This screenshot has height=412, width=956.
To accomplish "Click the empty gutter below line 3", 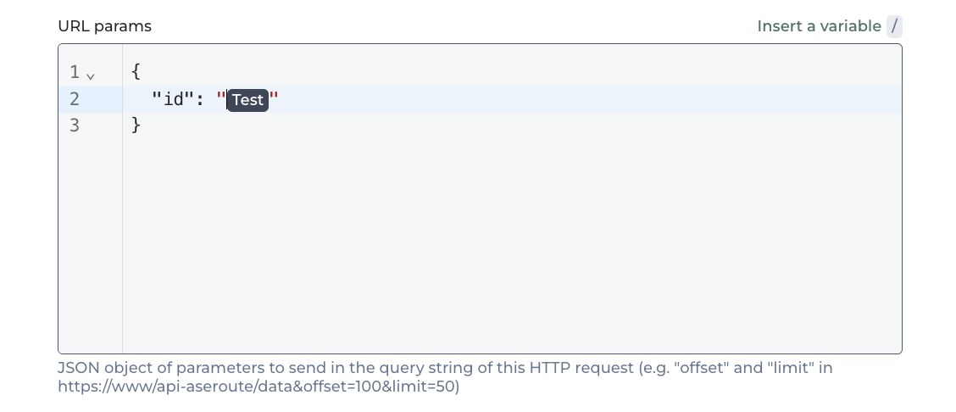I will click(x=90, y=246).
